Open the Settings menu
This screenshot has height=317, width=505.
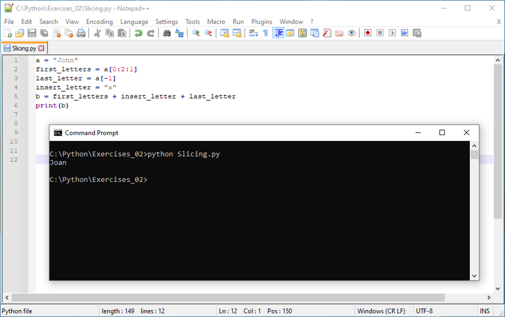(167, 21)
